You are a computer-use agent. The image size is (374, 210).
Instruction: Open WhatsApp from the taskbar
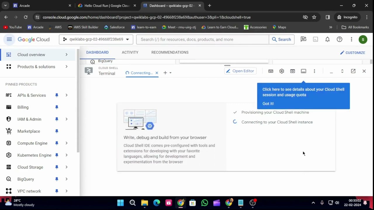(x=205, y=203)
